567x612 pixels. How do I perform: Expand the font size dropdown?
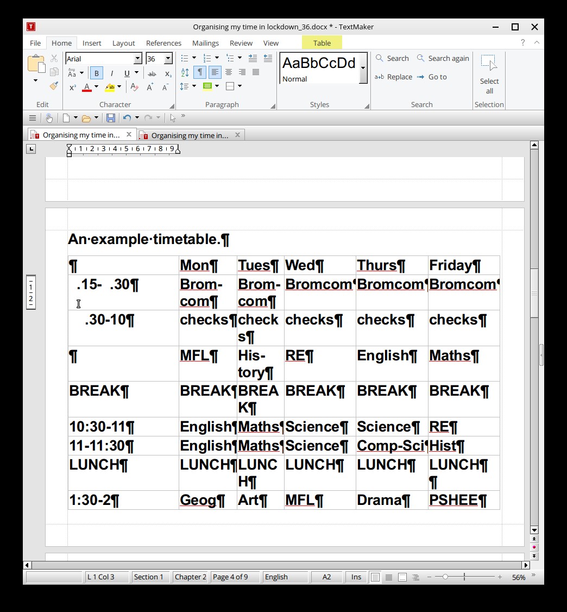(168, 59)
